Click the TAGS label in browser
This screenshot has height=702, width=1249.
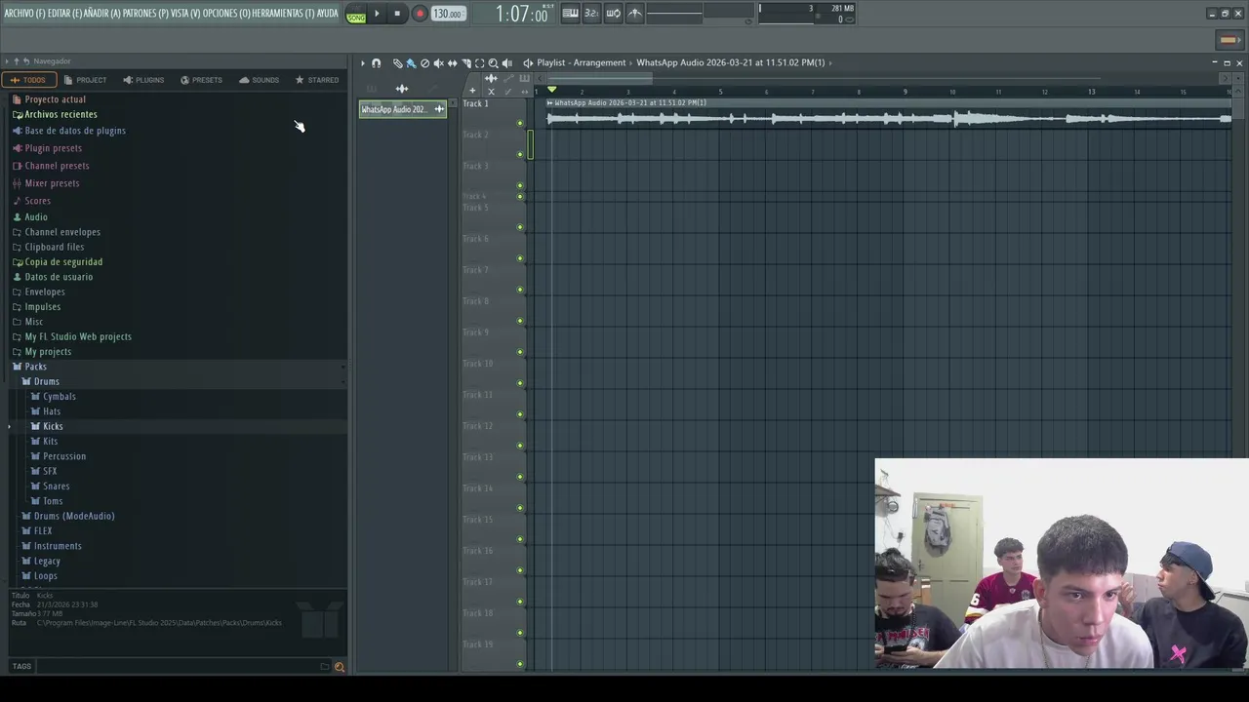tap(21, 667)
